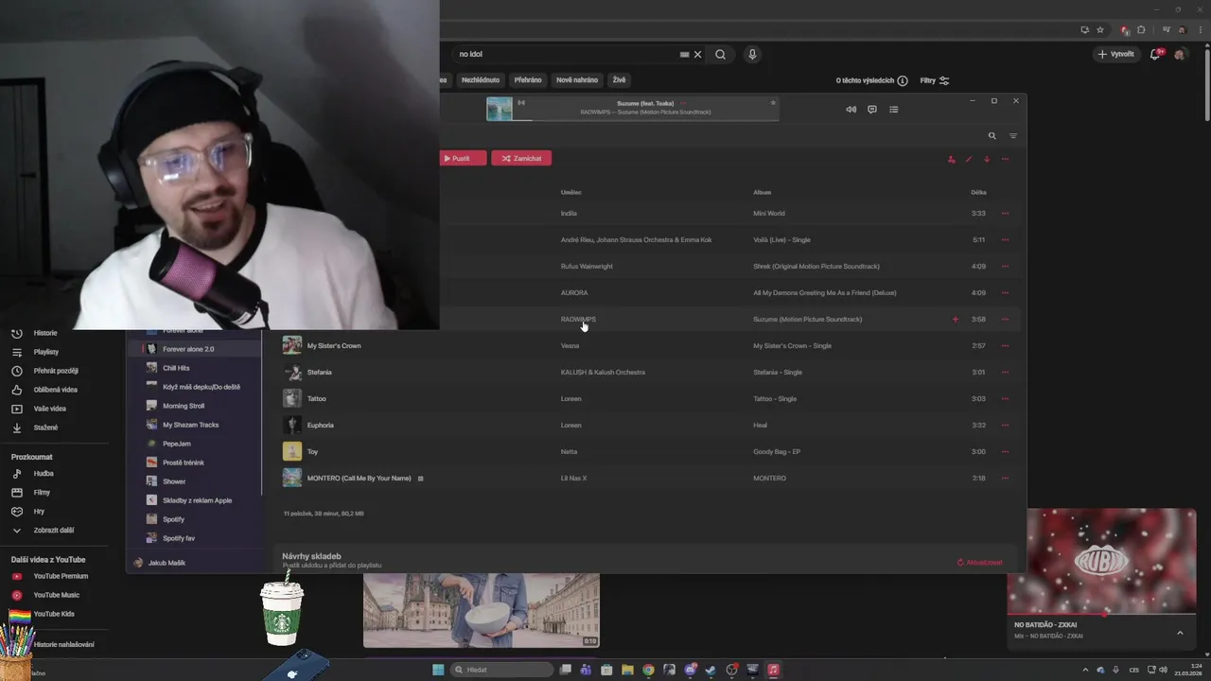
Task: Open Oblíbená videa in the YouTube sidebar
Action: 57,390
